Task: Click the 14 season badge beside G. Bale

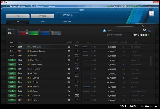Action: coord(29,73)
